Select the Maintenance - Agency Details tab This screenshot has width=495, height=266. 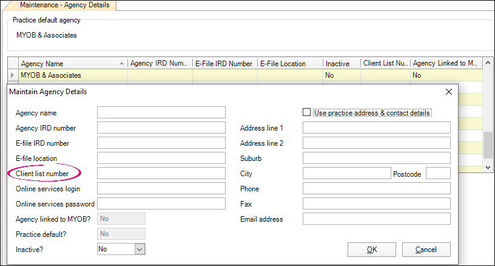64,5
